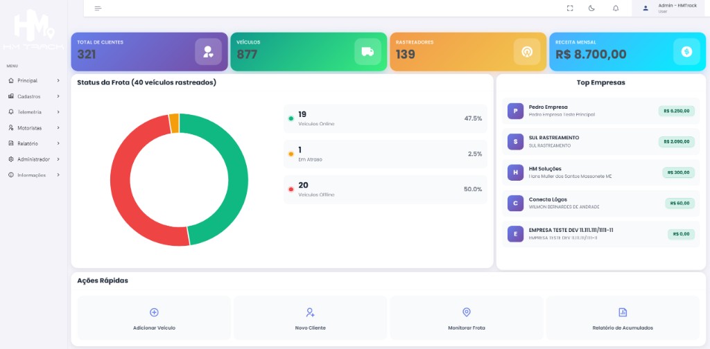Click the P avatar of Pedro Empresa
The image size is (710, 349).
coord(515,111)
